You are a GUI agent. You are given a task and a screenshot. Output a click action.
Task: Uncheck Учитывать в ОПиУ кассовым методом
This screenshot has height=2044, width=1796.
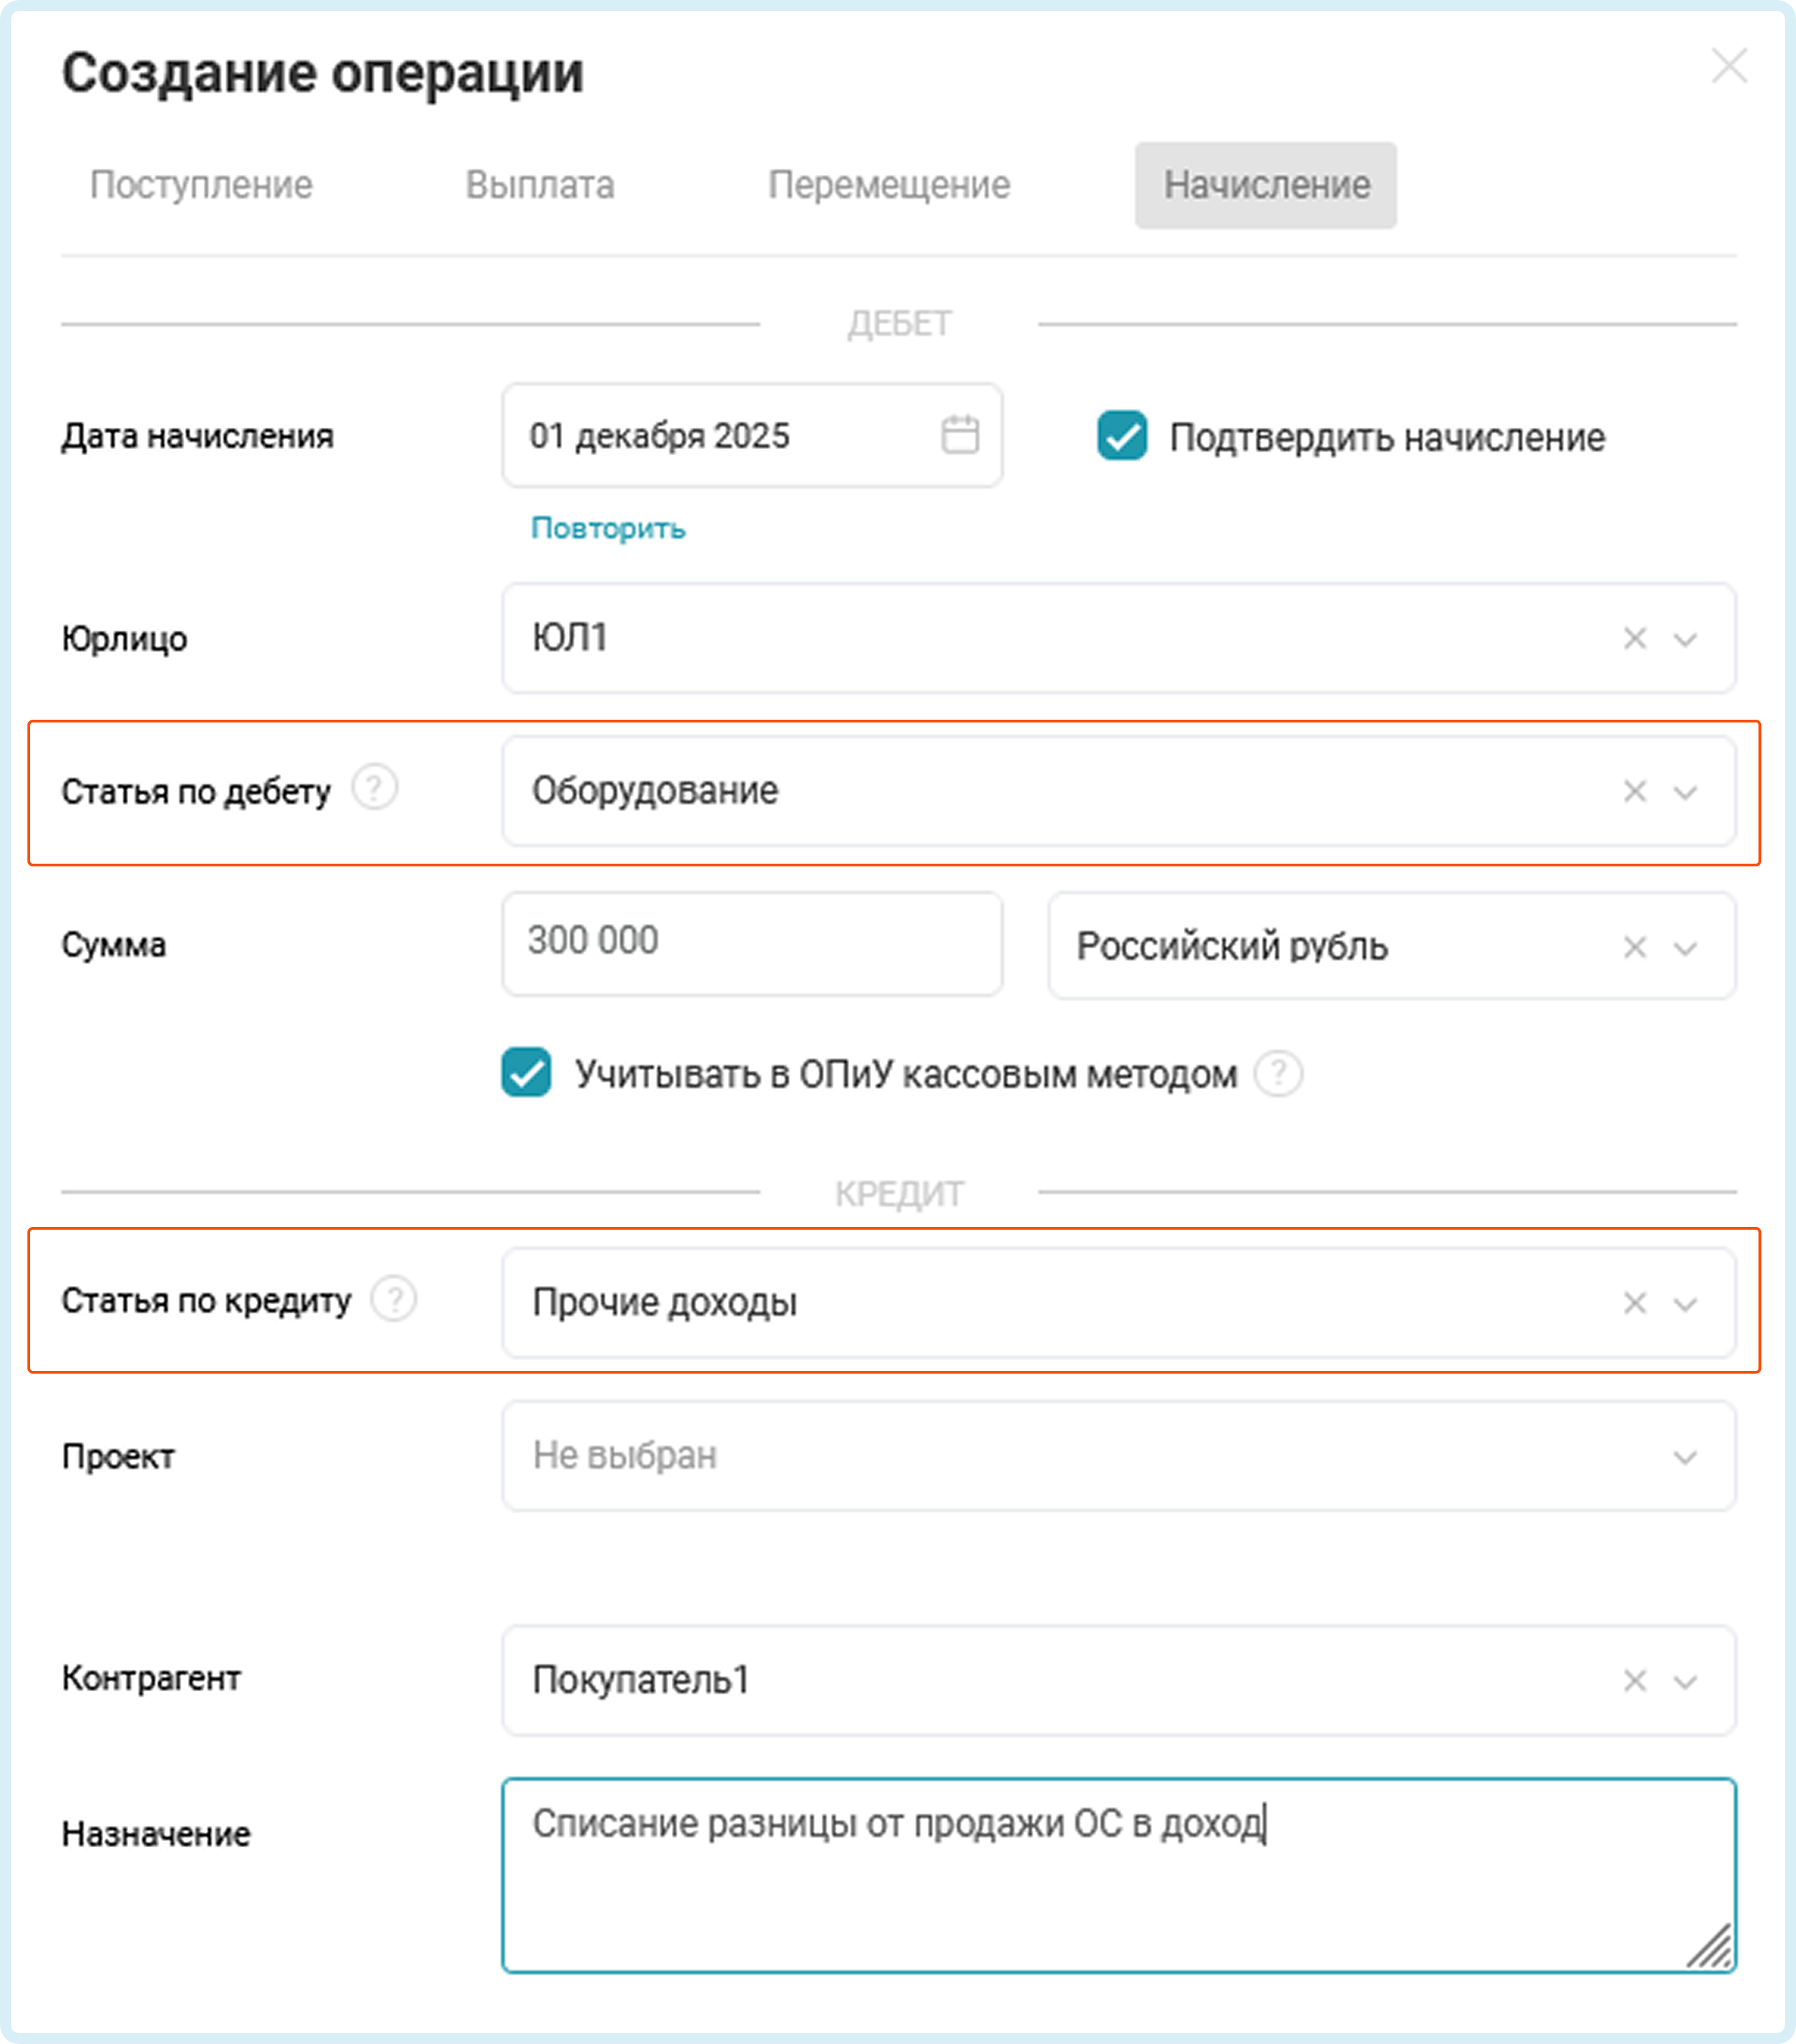coord(526,1073)
